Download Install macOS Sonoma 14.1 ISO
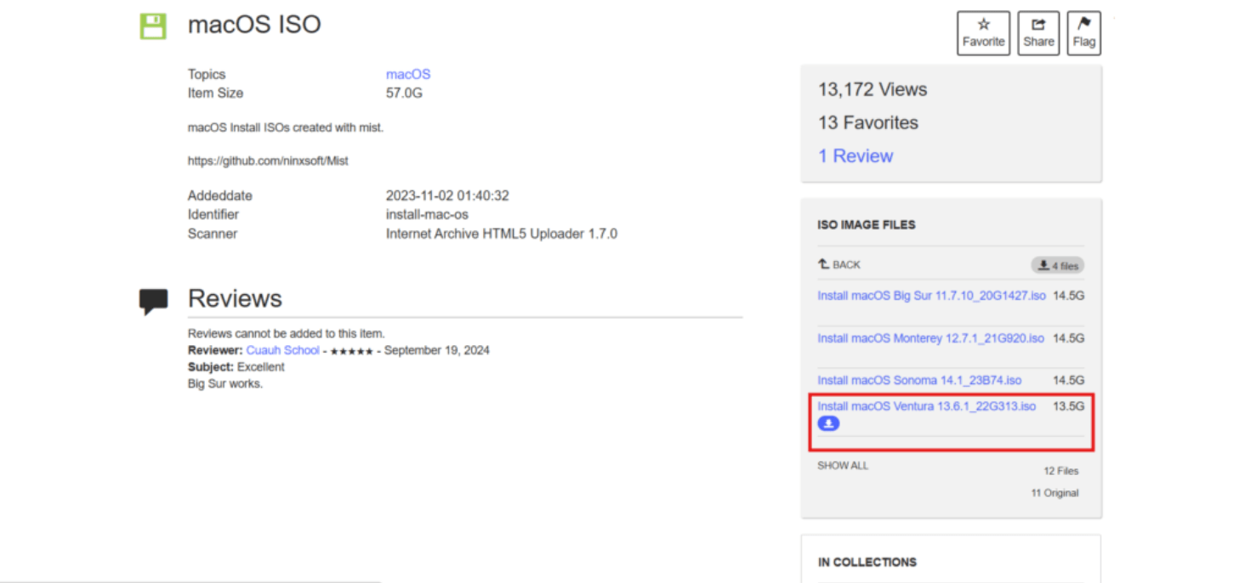 (x=919, y=381)
